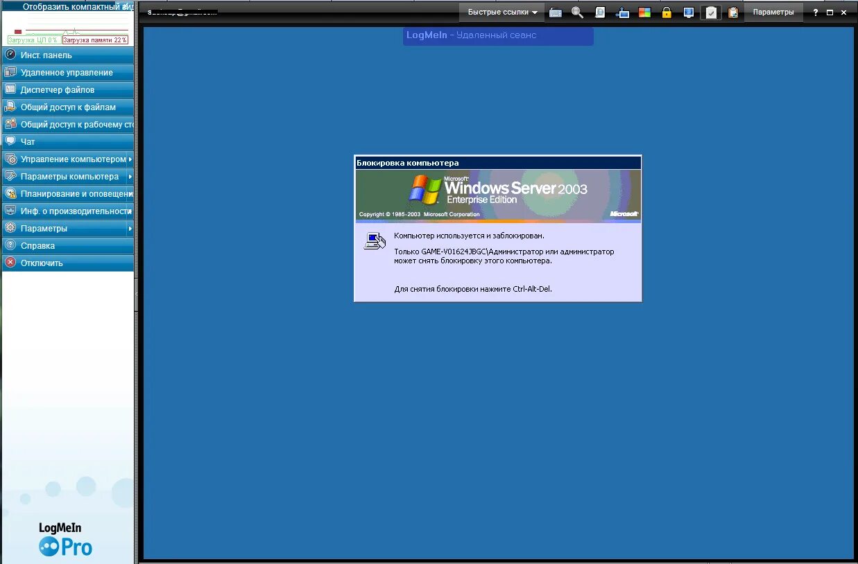858x564 pixels.
Task: Click the Блокировка компьютера dialog title bar
Action: [x=498, y=163]
